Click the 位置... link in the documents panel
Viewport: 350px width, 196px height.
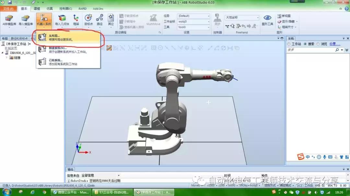pos(335,44)
